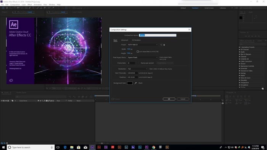
Task: Switch to the Advanced tab
Action: coord(124,40)
